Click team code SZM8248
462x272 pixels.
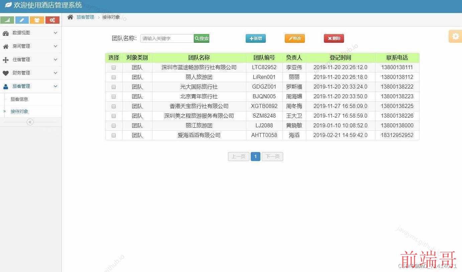(264, 116)
